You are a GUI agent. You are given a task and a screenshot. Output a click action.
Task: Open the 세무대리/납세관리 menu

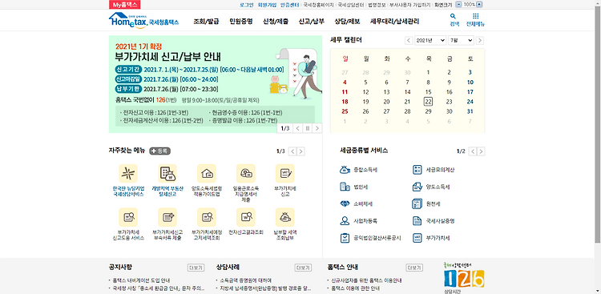pyautogui.click(x=394, y=22)
